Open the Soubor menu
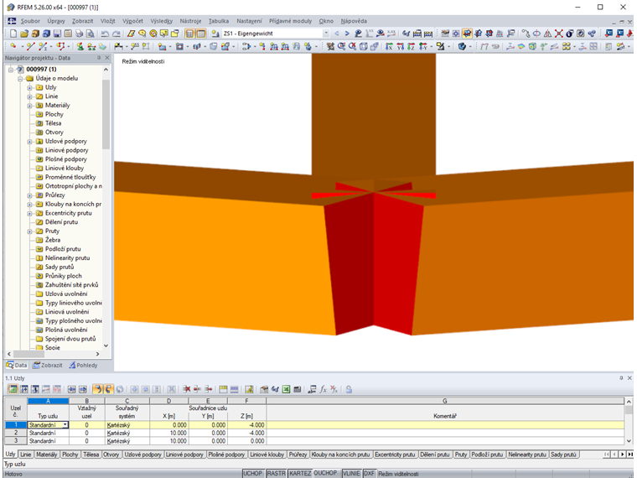The height and width of the screenshot is (478, 637). 30,21
